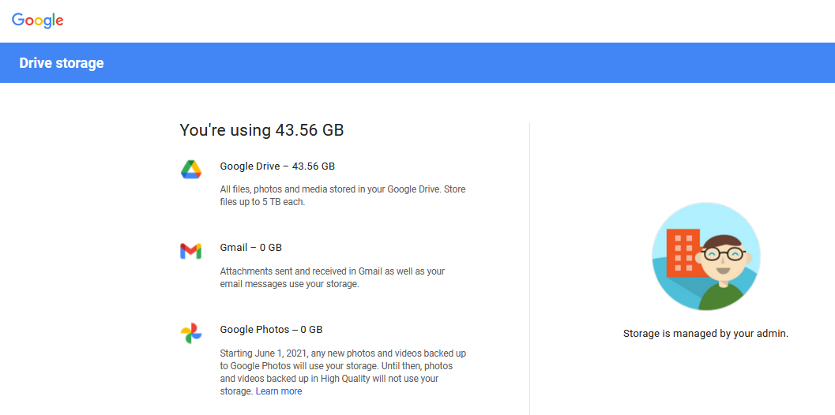
Task: Click the Google Photos pinwheel icon
Action: 191,333
